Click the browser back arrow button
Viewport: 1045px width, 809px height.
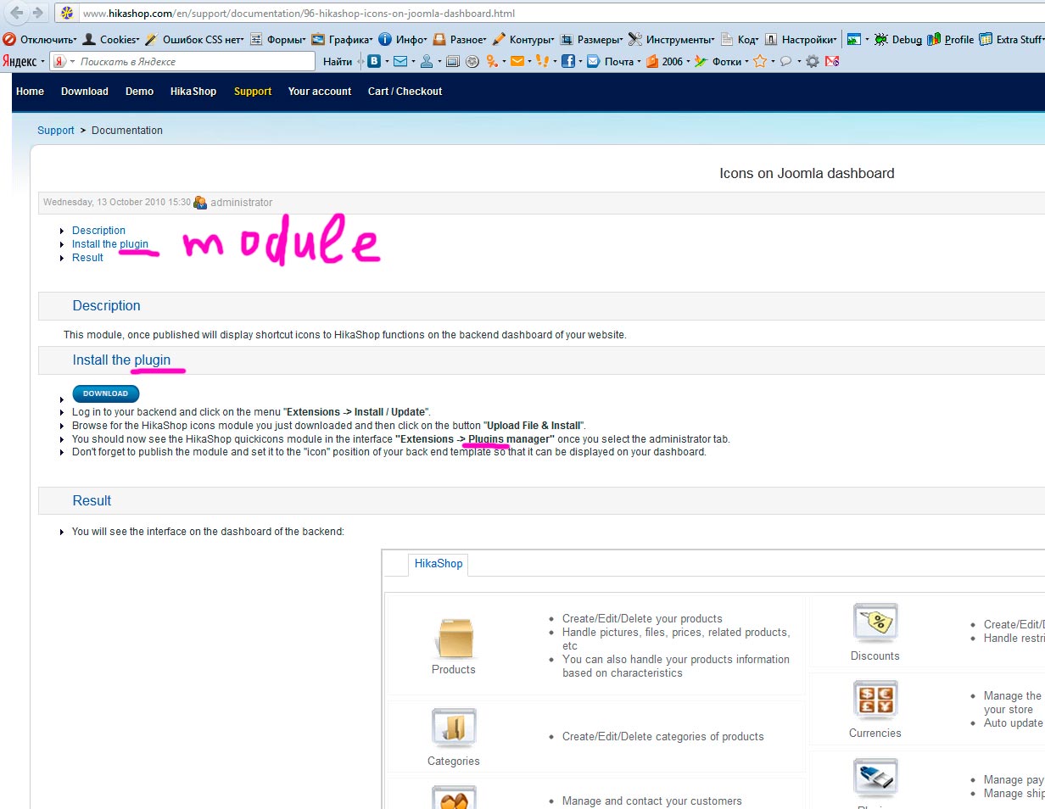coord(16,13)
